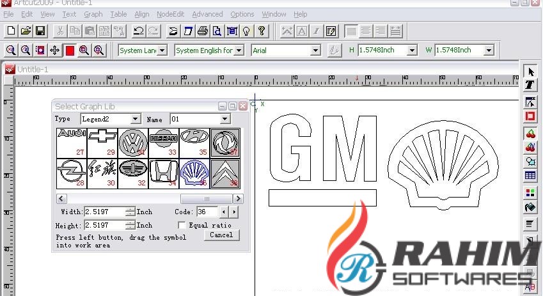This screenshot has height=296, width=543.
Task: Click the Code 36 input field
Action: point(207,212)
